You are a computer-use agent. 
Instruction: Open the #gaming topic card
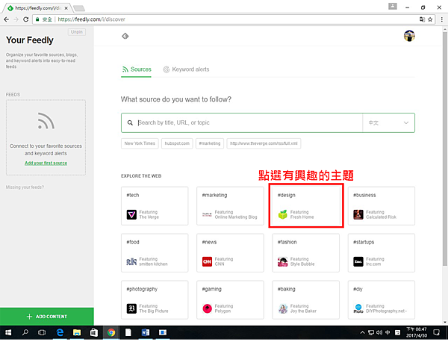pyautogui.click(x=230, y=300)
